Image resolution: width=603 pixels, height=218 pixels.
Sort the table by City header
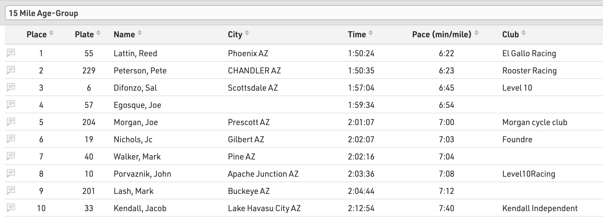[235, 34]
